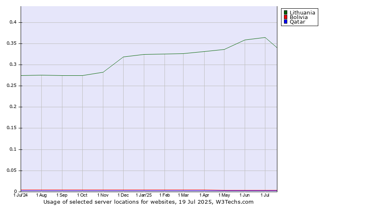Click the 0.25 y-axis value
Screen dimensions: 372x207
(12, 86)
